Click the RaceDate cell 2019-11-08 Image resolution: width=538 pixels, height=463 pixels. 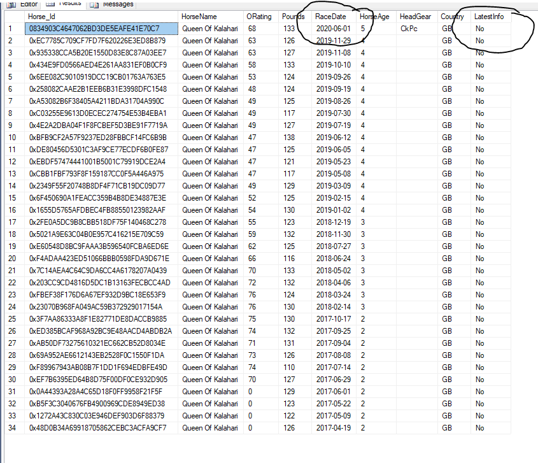(334, 53)
